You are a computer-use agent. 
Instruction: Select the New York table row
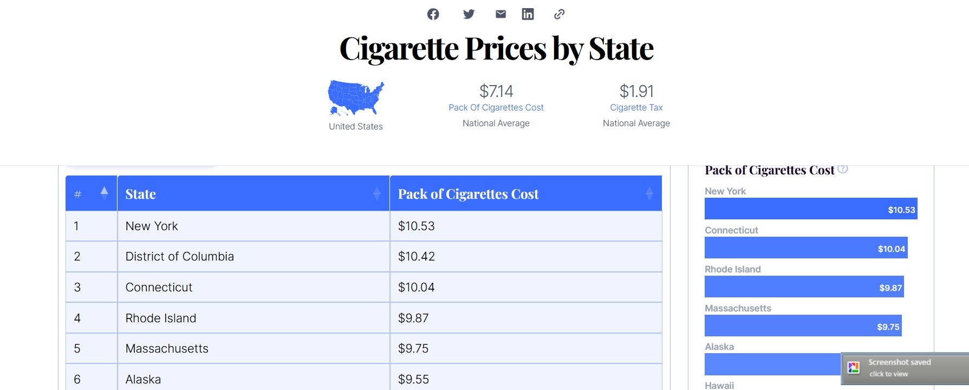[x=363, y=226]
